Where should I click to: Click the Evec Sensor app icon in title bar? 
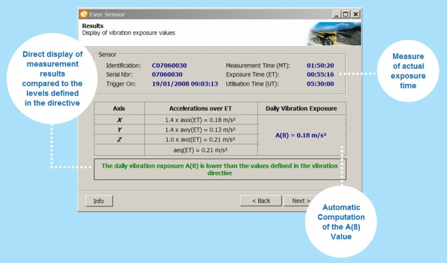(x=83, y=14)
